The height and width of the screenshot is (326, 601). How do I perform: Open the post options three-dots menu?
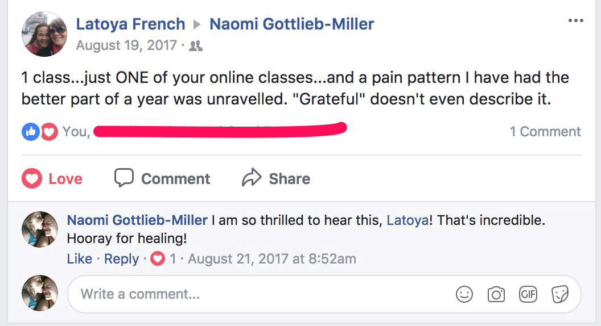[x=575, y=22]
